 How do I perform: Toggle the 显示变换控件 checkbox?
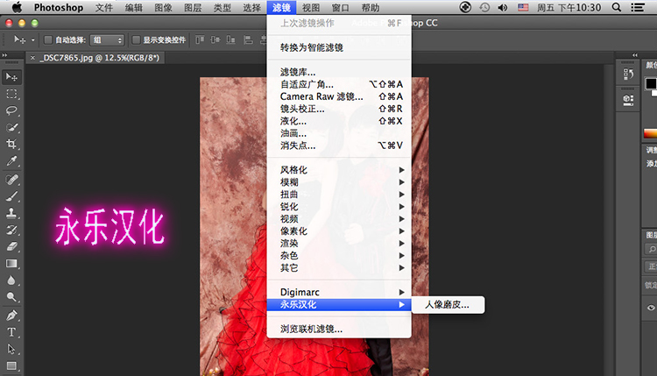click(136, 39)
